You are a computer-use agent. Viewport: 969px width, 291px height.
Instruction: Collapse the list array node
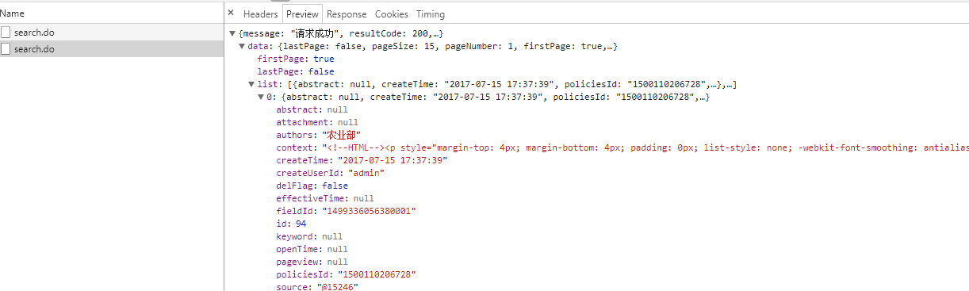point(251,85)
